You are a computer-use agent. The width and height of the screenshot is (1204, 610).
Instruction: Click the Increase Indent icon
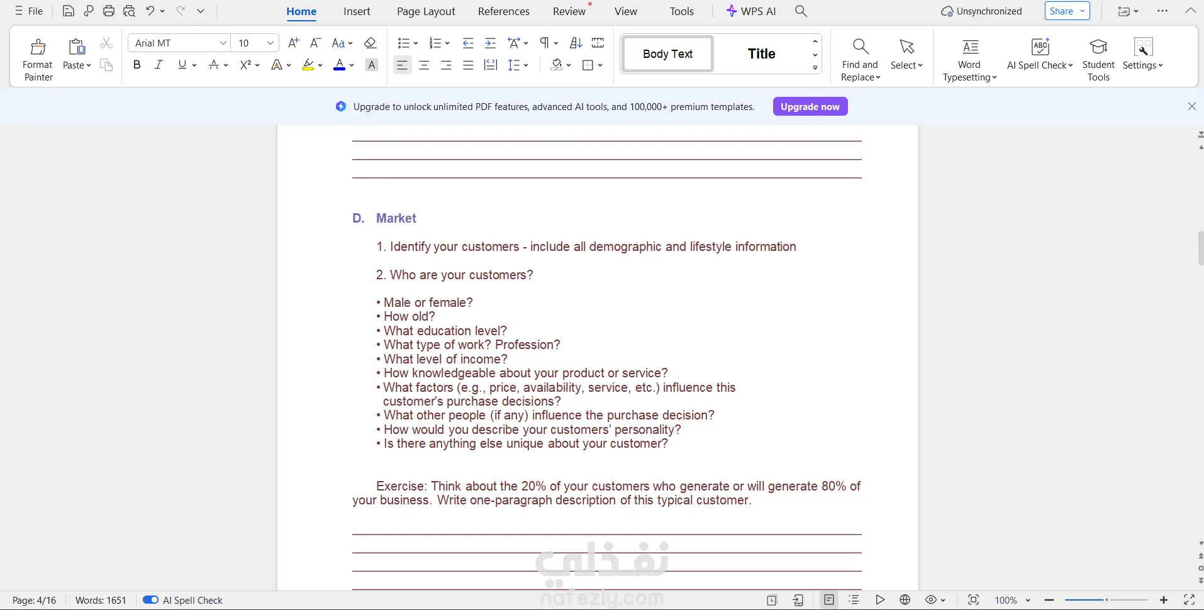491,43
